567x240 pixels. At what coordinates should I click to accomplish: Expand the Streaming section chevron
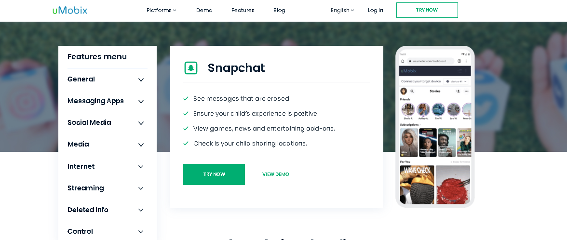141,188
